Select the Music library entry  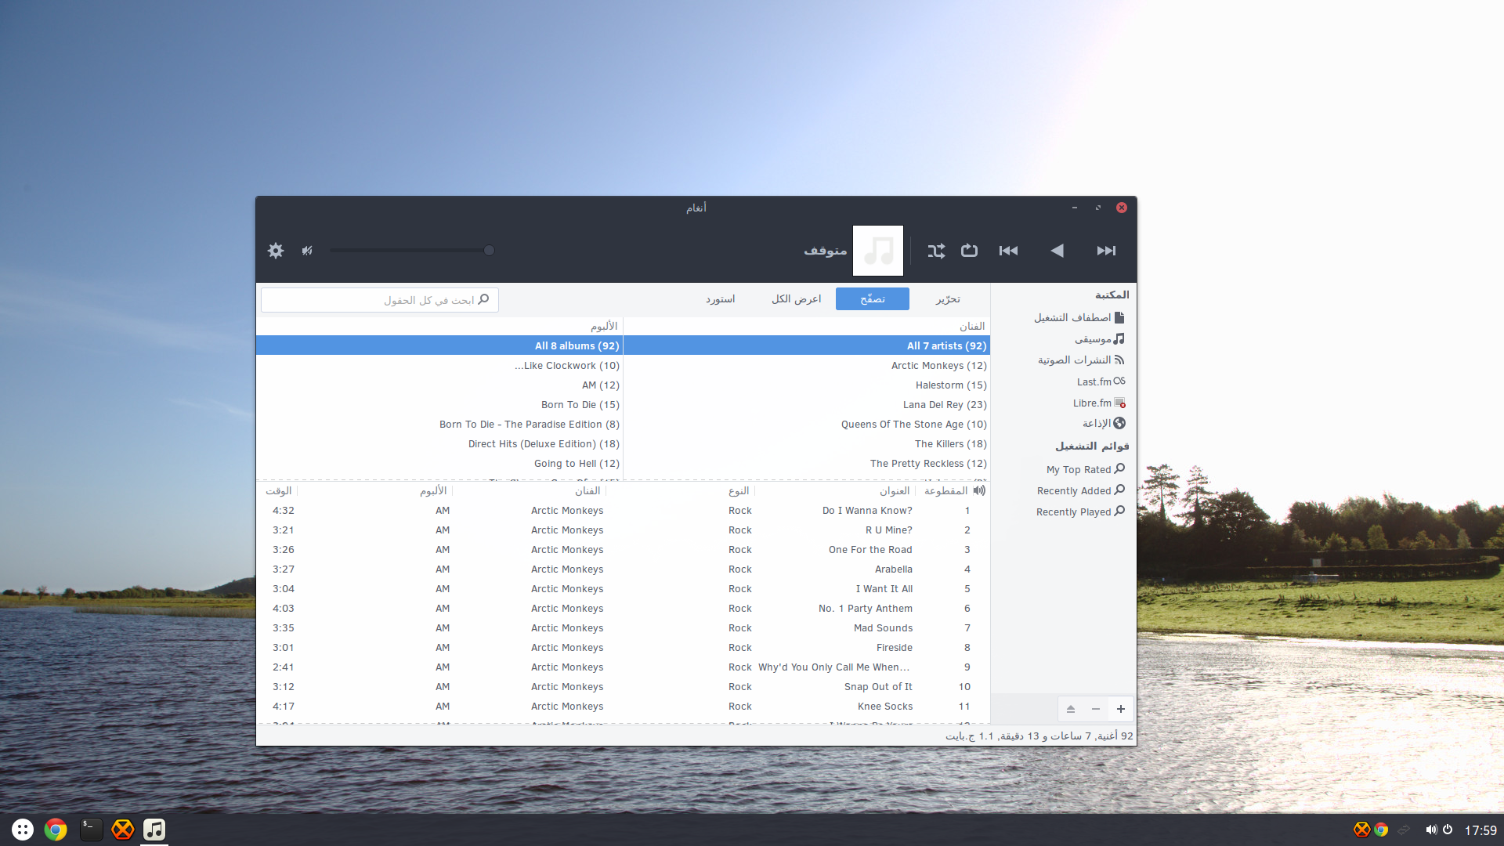click(x=1099, y=339)
